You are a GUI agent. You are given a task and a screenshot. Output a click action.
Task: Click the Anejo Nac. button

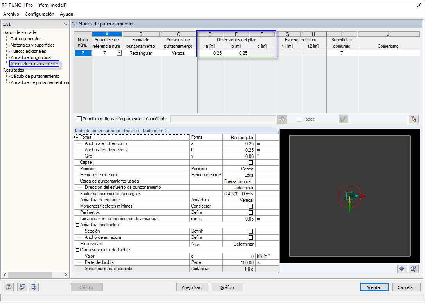coord(192,287)
